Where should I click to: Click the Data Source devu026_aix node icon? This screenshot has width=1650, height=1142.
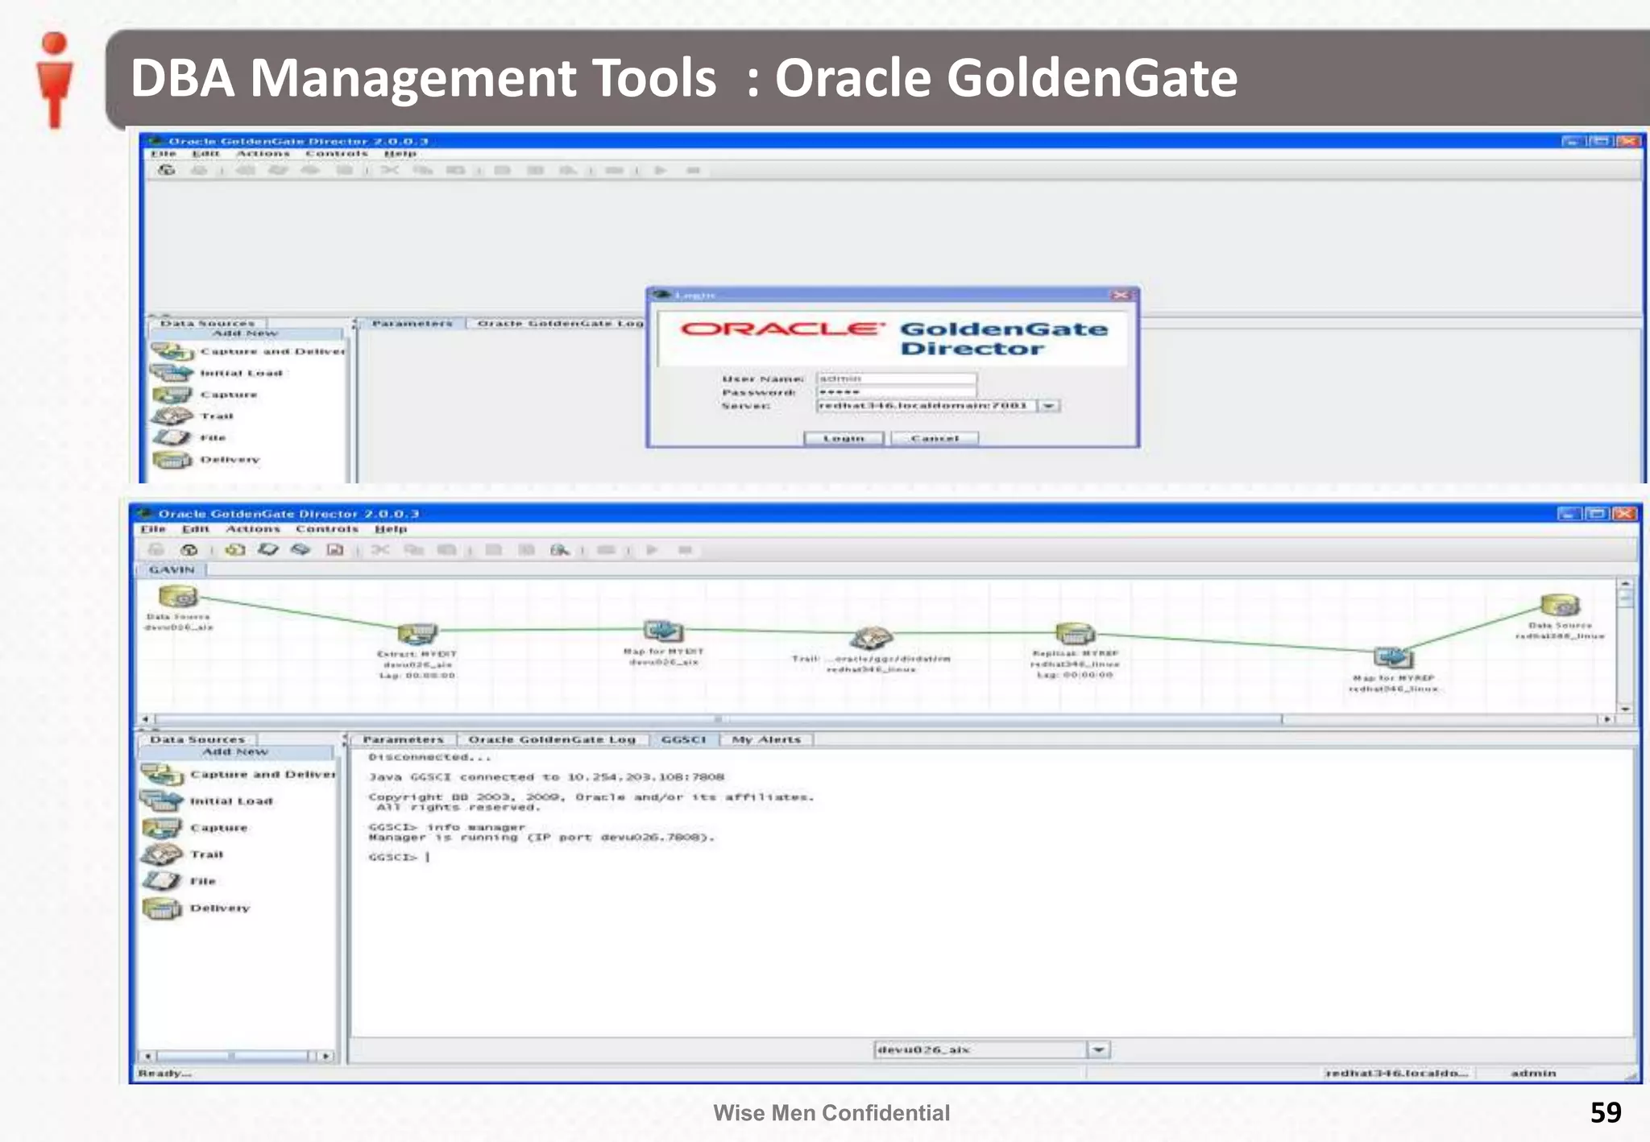coord(178,597)
